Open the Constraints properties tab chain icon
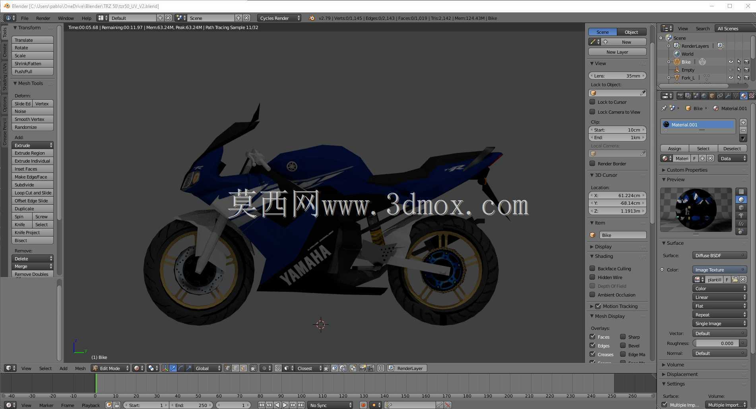 click(x=720, y=96)
